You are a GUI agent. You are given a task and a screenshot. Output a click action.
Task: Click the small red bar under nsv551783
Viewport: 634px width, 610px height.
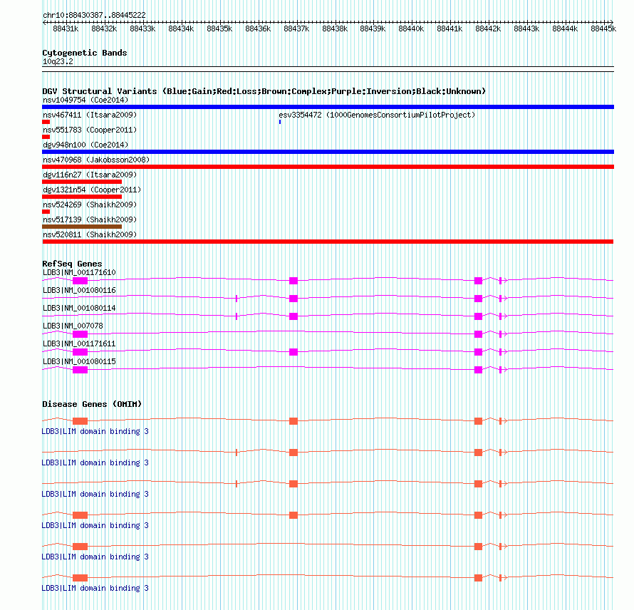46,137
